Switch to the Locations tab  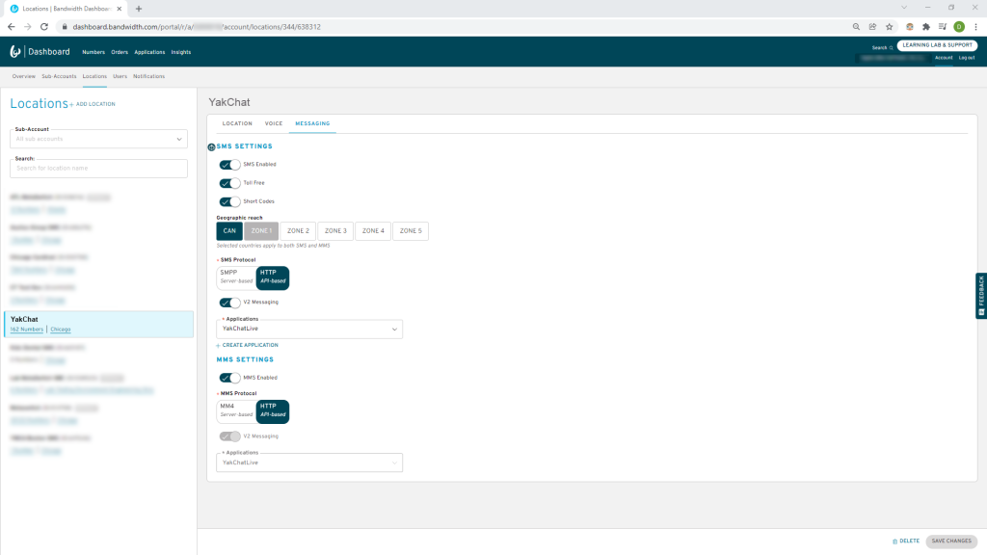coord(94,76)
